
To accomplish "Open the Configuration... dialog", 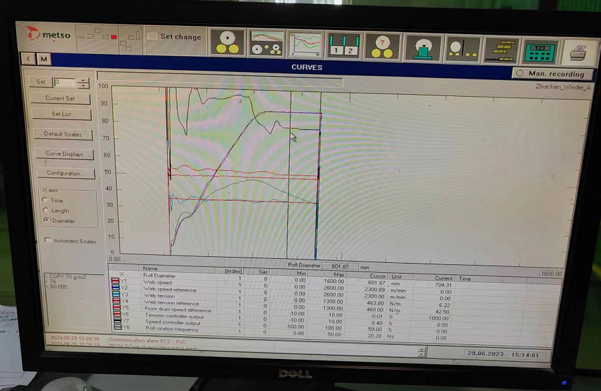I will coord(64,173).
